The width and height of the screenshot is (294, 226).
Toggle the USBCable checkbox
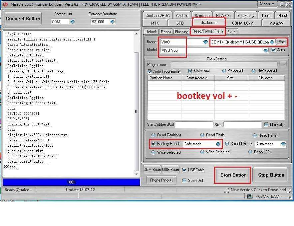click(184, 170)
